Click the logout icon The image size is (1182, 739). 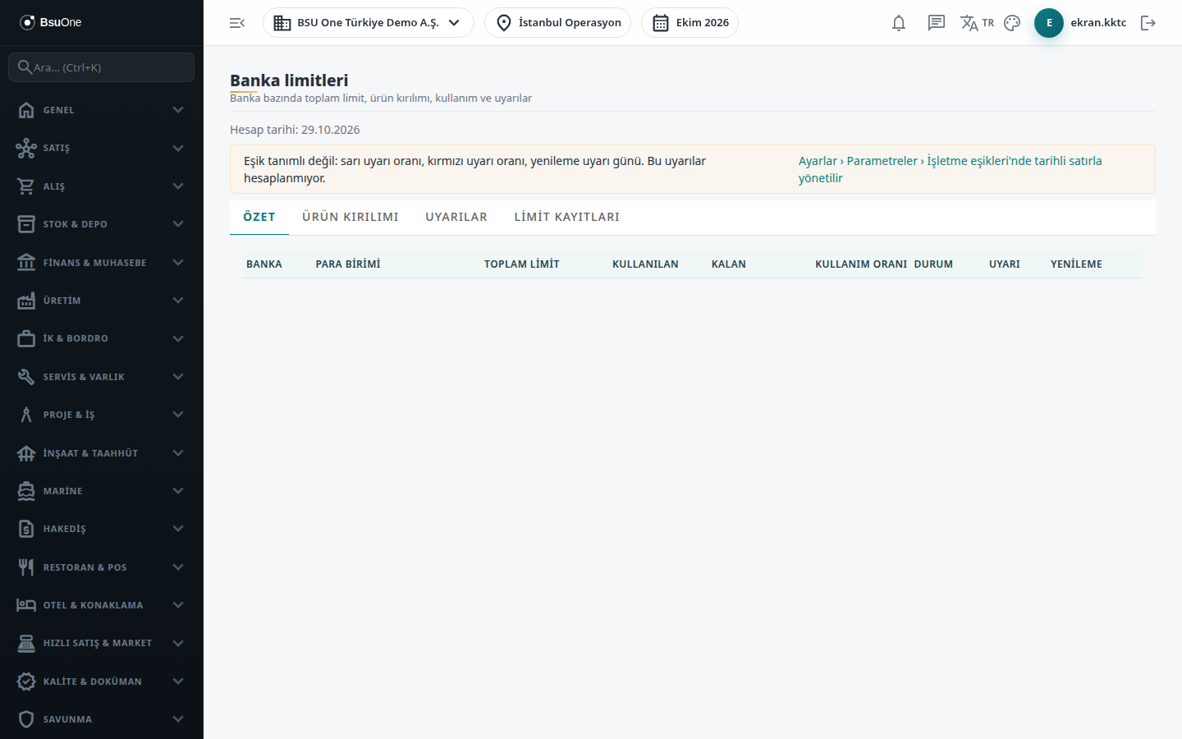[x=1148, y=23]
